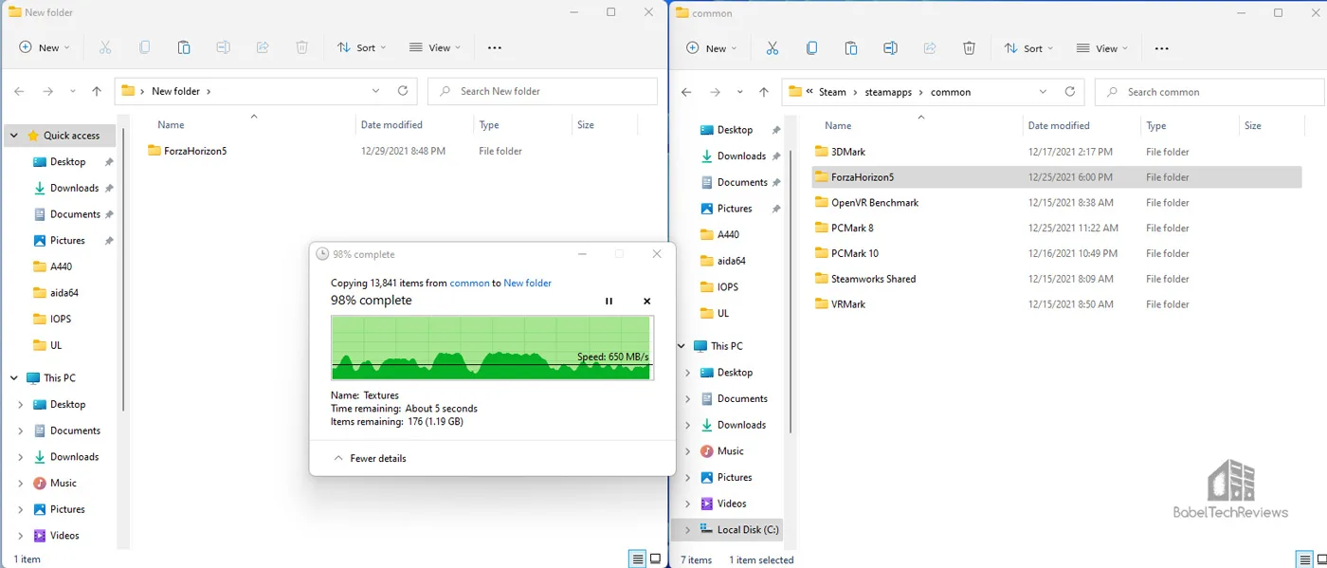Select OpenVR Benchmark folder
The height and width of the screenshot is (568, 1327).
[875, 202]
